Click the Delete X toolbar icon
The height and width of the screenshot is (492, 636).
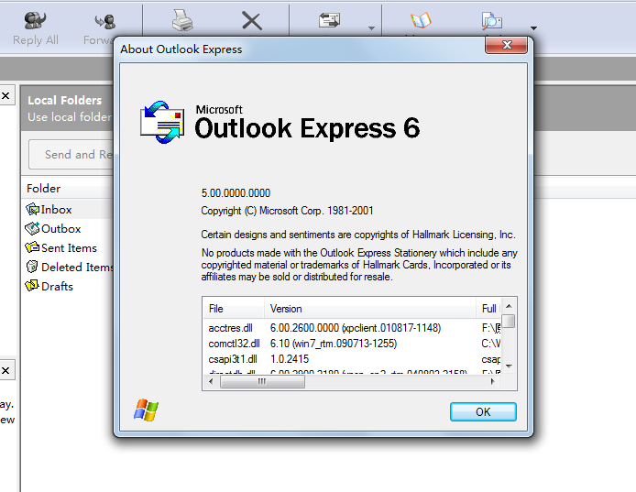pyautogui.click(x=251, y=20)
